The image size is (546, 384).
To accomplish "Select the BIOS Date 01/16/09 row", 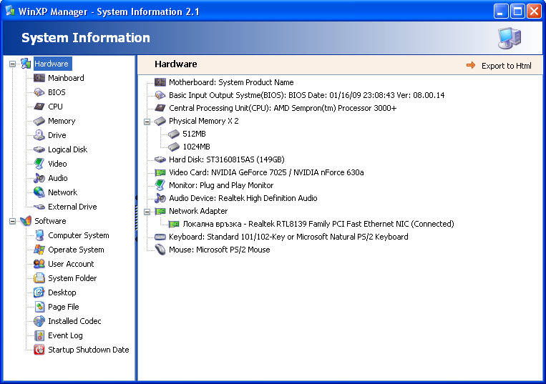I will 306,95.
